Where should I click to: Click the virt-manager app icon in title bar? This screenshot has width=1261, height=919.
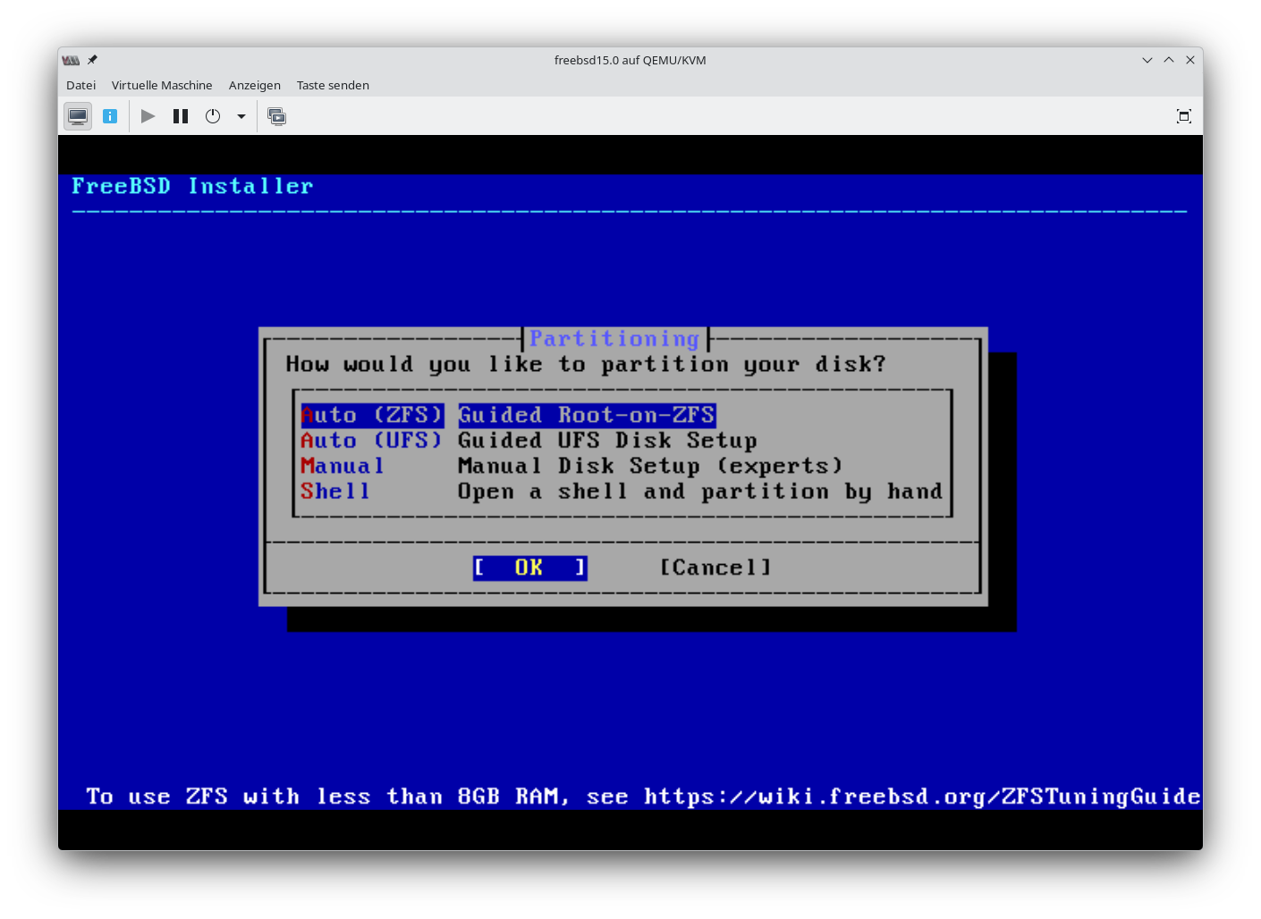(x=71, y=60)
